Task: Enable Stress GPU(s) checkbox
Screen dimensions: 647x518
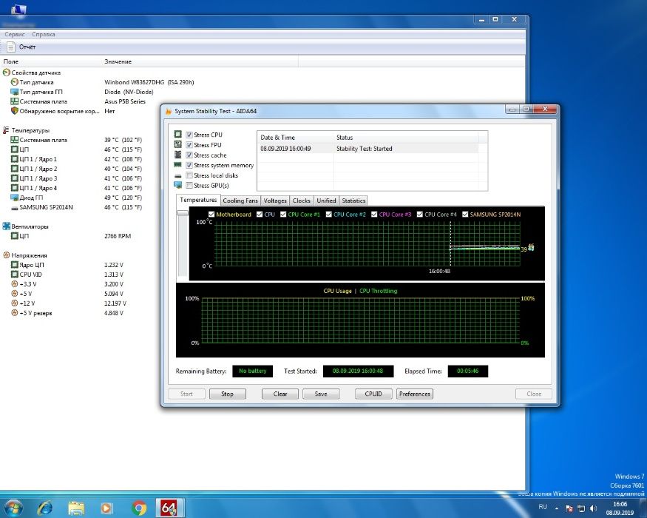Action: (x=189, y=186)
